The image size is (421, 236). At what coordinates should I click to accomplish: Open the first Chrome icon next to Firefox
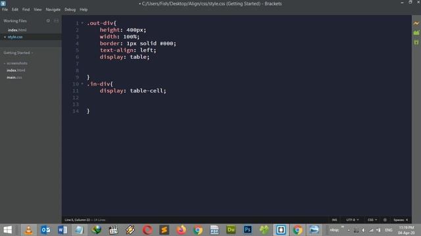198,230
